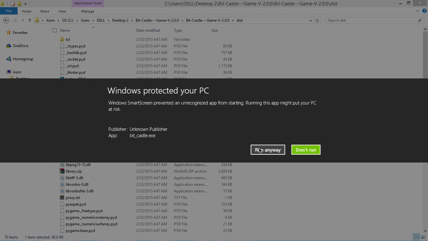Select the proxy.txt file icon
The width and height of the screenshot is (428, 241).
click(62, 198)
